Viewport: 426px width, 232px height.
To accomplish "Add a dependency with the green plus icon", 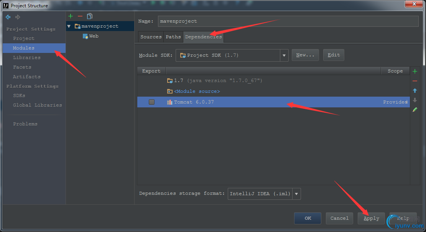I will coord(415,71).
